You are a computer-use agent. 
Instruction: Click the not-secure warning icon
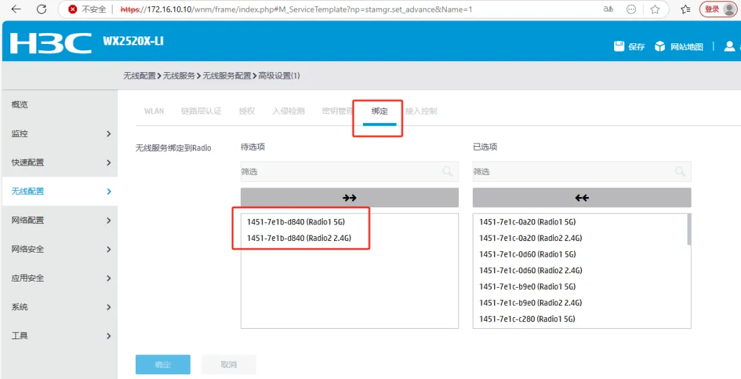tap(72, 10)
